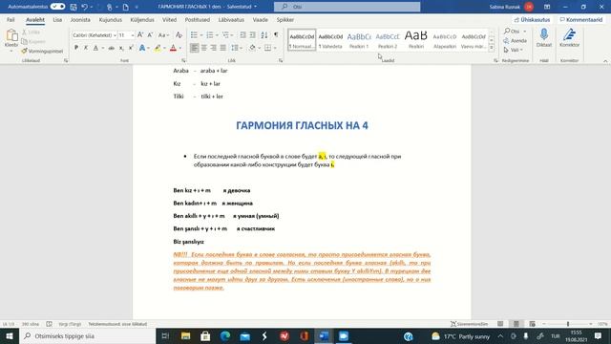Justify the paragraph text
The width and height of the screenshot is (611, 344).
coord(222,48)
